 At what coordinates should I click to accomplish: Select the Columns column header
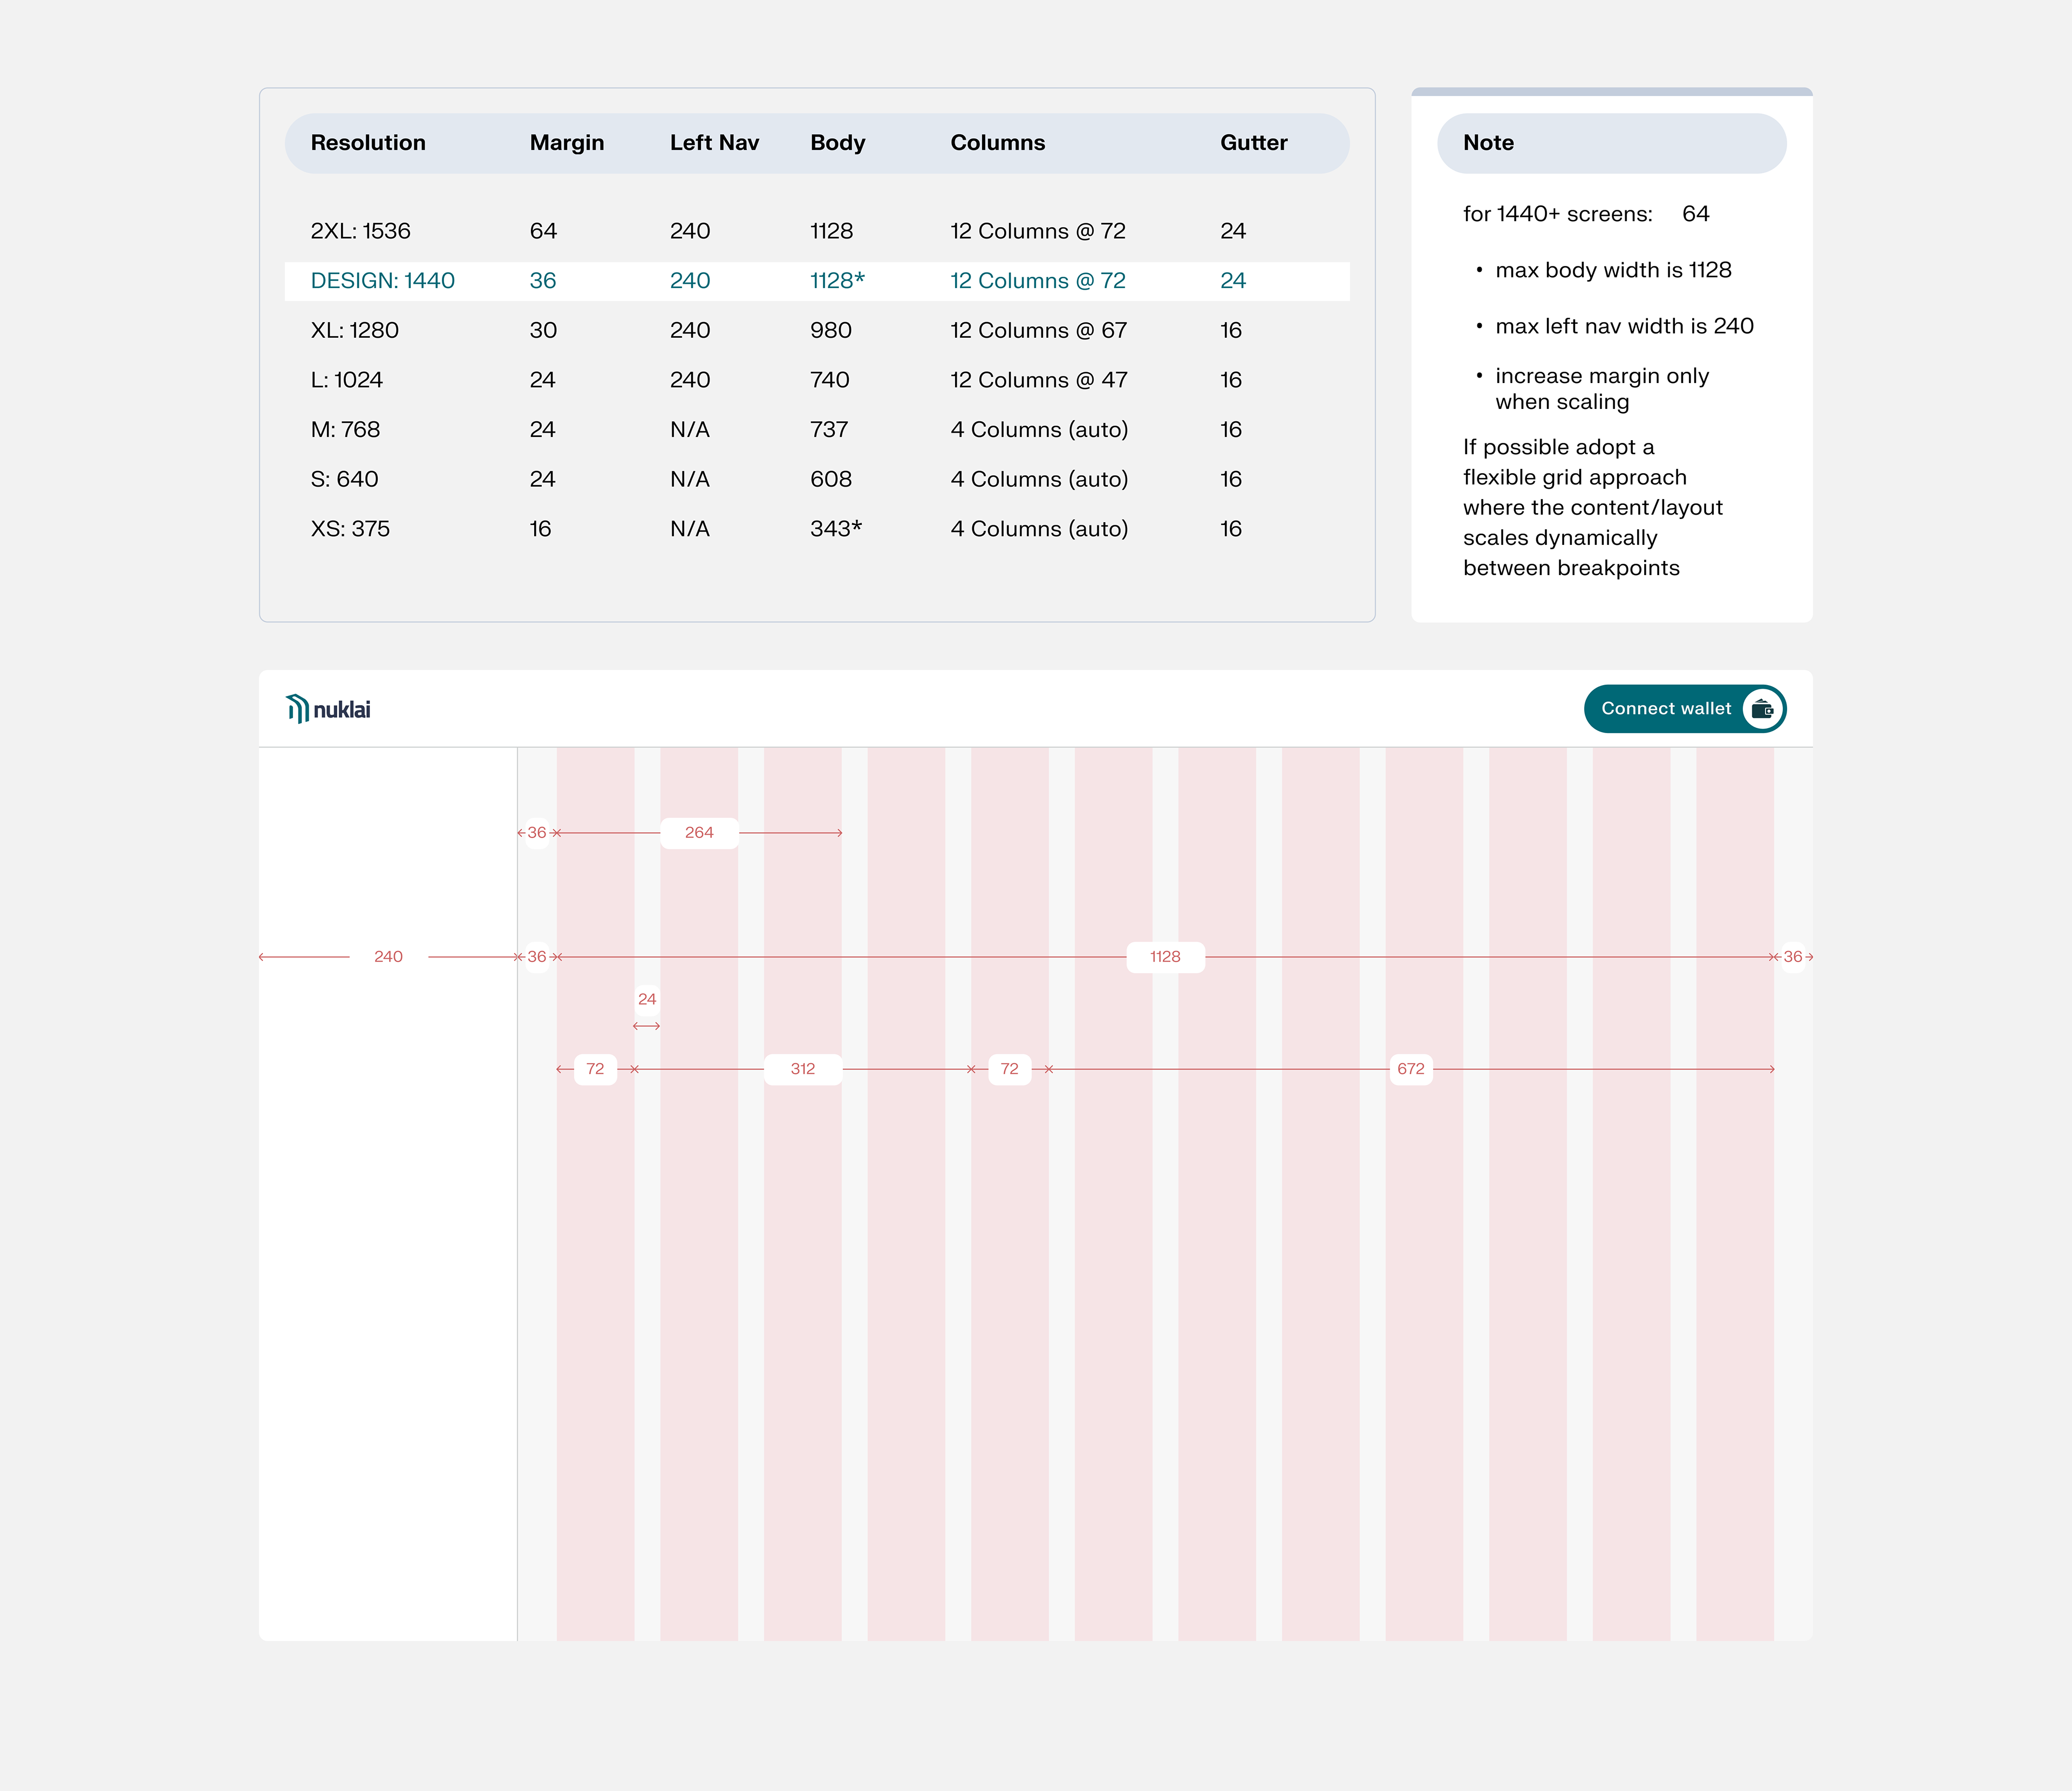point(998,143)
